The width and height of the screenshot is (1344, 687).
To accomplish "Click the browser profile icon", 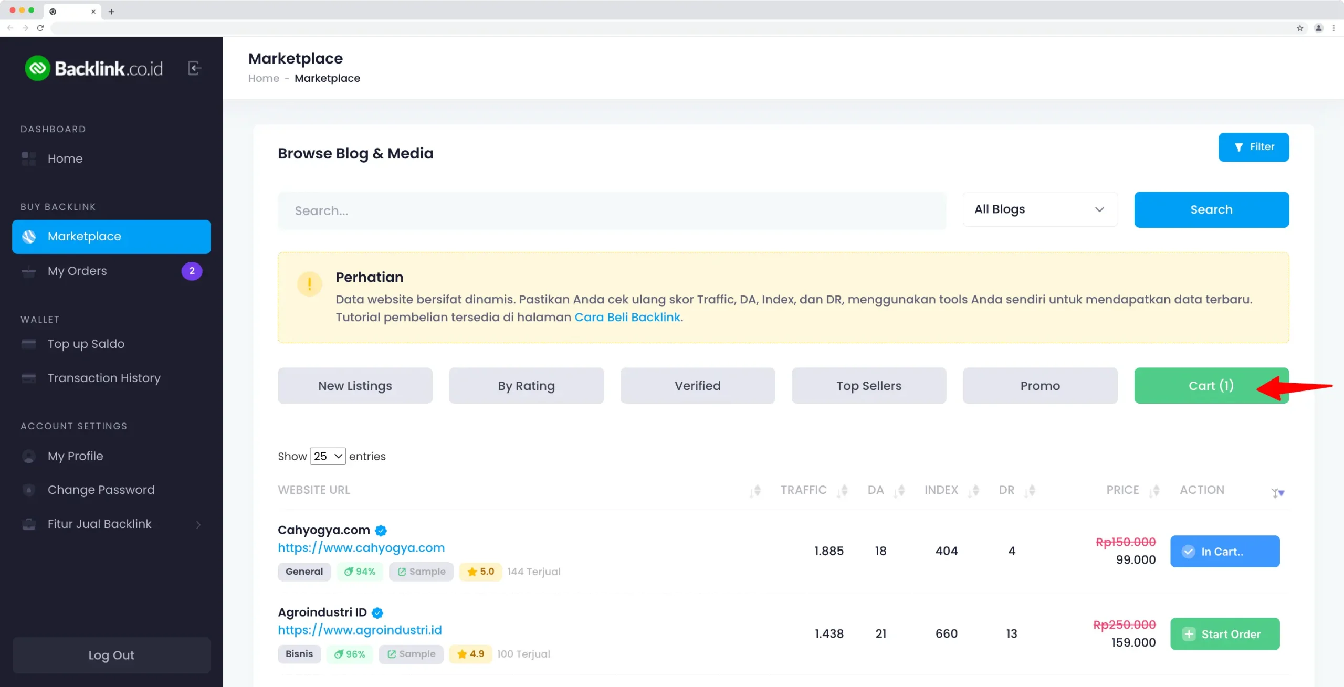I will click(1318, 28).
